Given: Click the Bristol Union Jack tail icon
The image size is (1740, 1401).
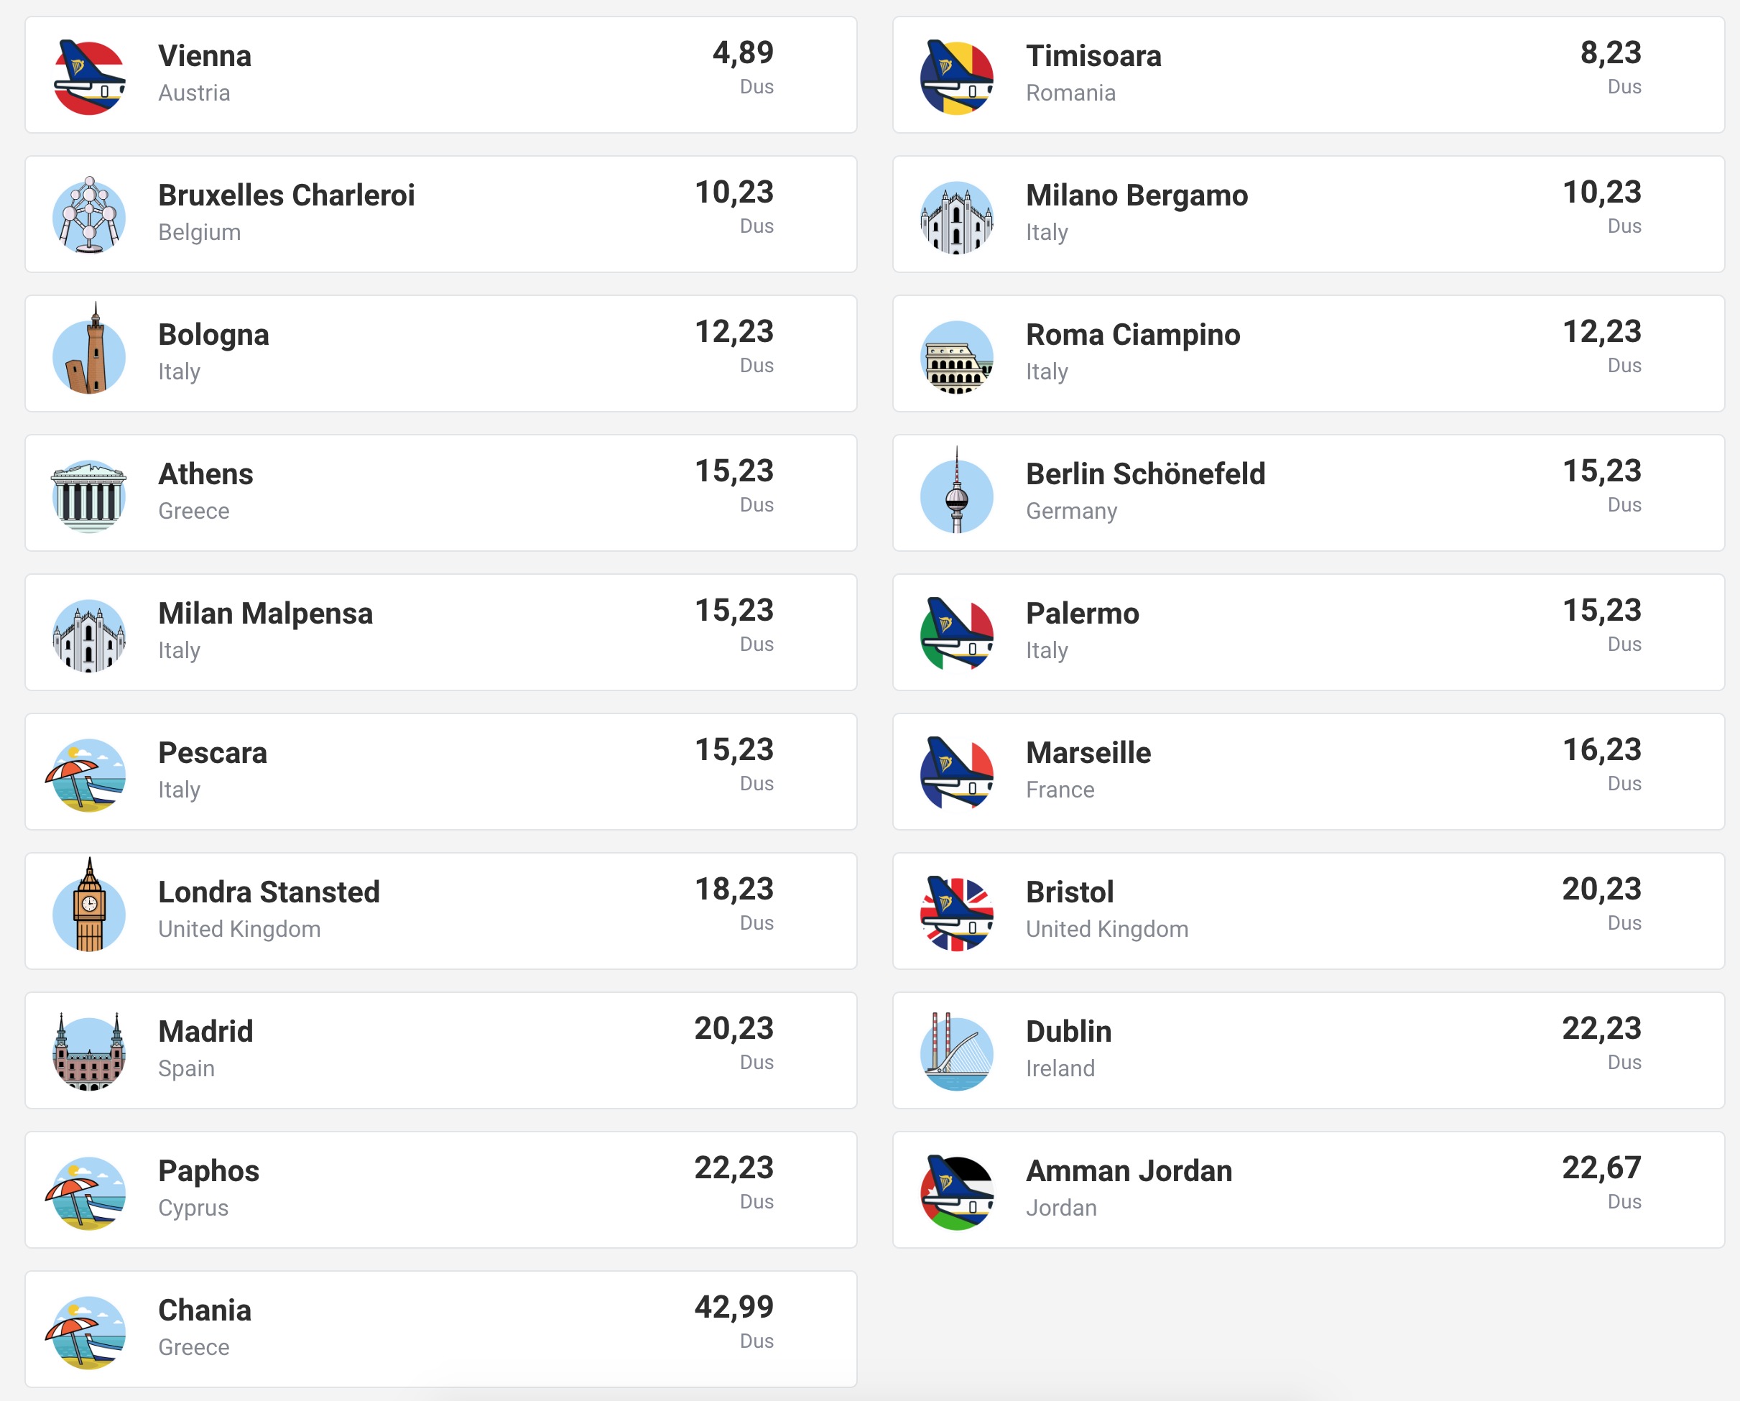Looking at the screenshot, I should [956, 914].
